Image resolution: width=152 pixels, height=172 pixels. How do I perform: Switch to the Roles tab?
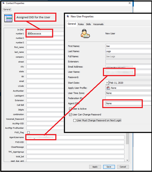(x=81, y=24)
